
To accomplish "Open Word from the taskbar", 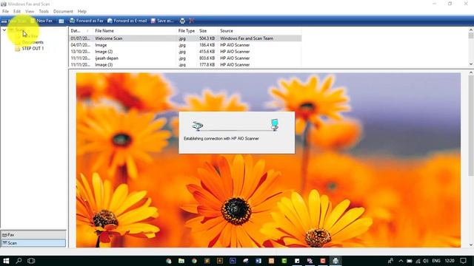I will click(258, 261).
